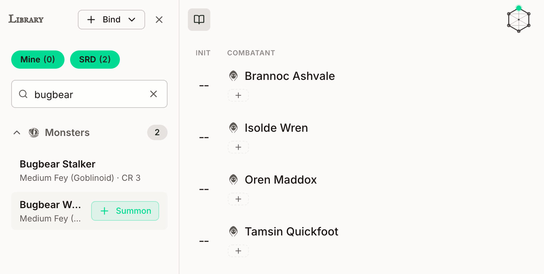Add a tag under Oren Maddox

click(x=238, y=199)
